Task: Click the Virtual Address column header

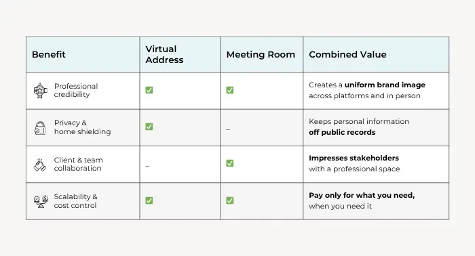Action: pos(164,54)
